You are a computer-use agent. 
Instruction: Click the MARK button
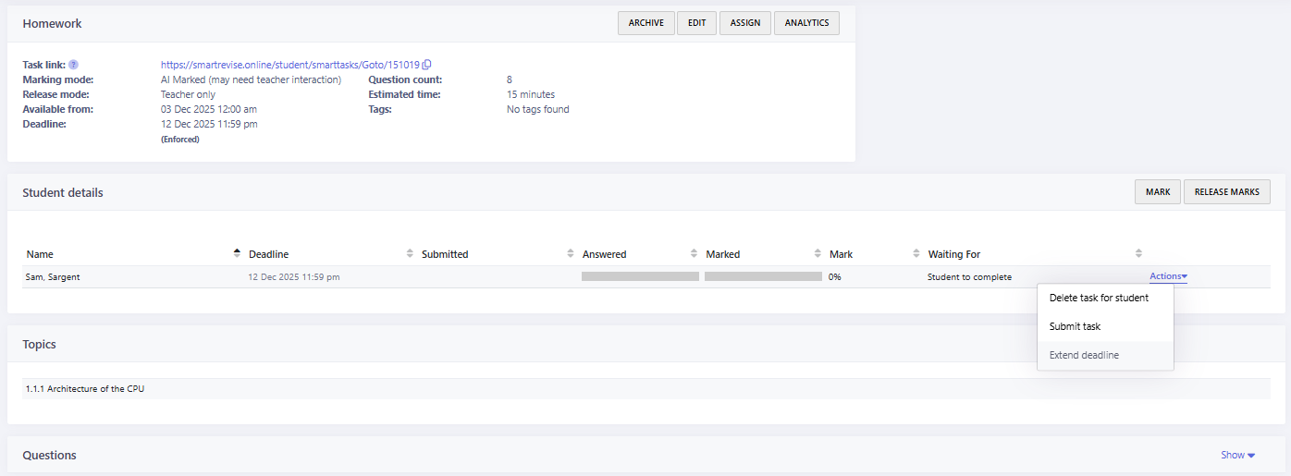coord(1157,191)
